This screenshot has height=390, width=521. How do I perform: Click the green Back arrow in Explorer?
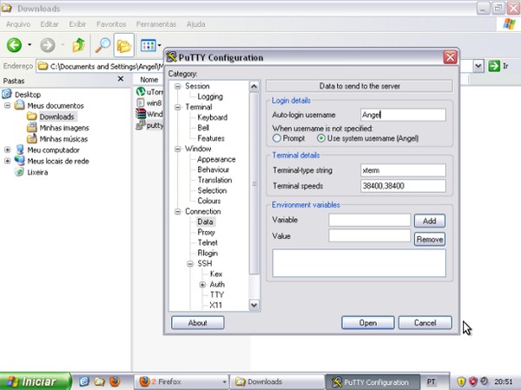(x=14, y=45)
